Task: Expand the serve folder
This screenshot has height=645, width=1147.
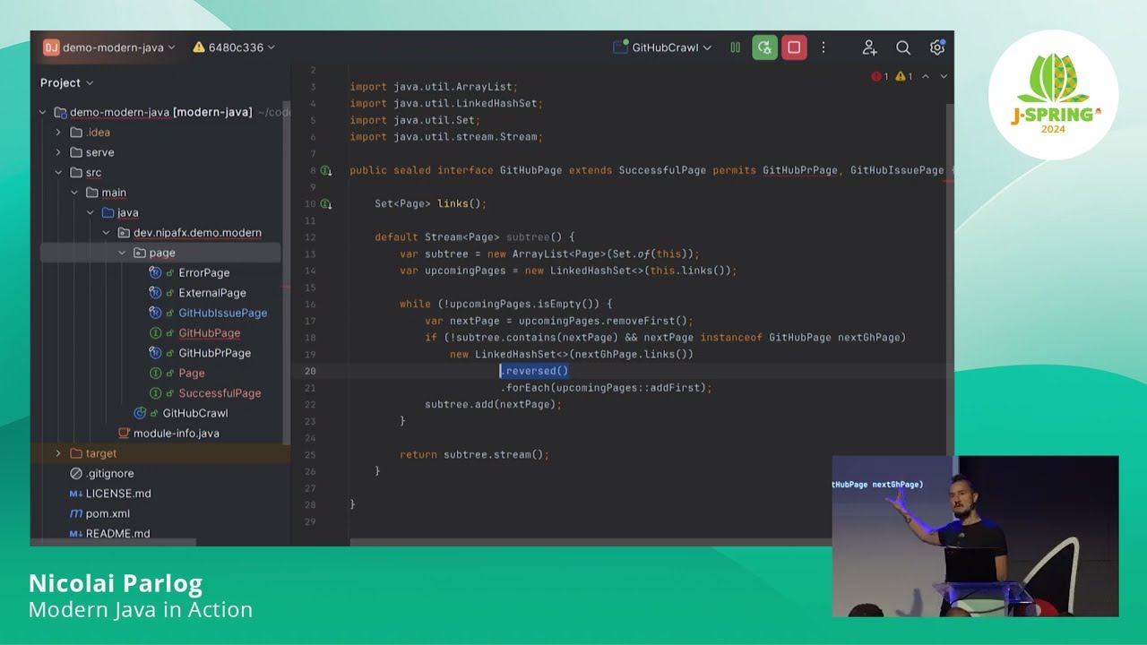Action: [58, 152]
